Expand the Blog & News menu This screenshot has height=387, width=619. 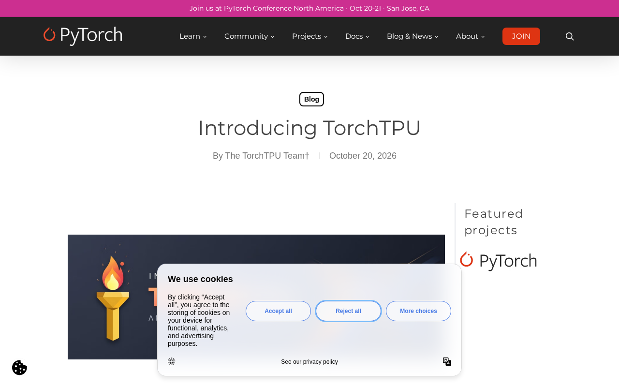(413, 36)
